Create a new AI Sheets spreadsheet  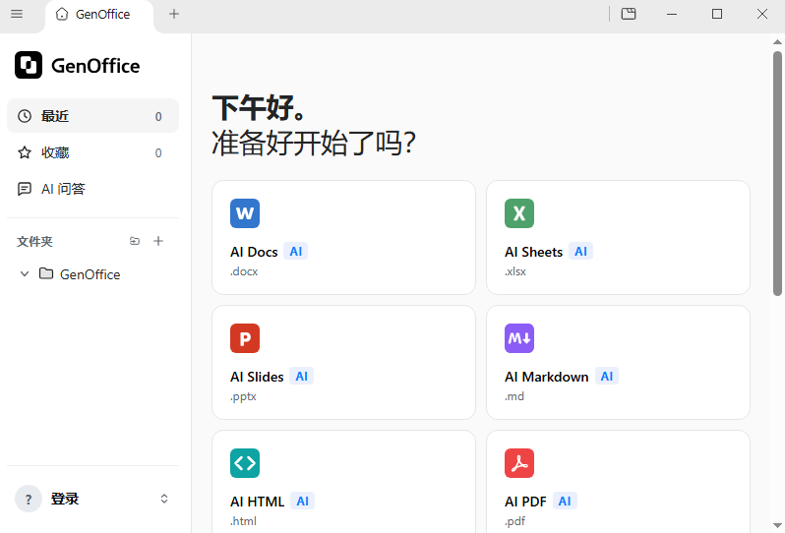(618, 237)
